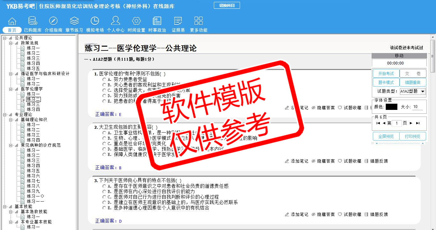The height and width of the screenshot is (230, 436).
Task: Collapse the 政策法规 tree node
Action: pos(11,43)
